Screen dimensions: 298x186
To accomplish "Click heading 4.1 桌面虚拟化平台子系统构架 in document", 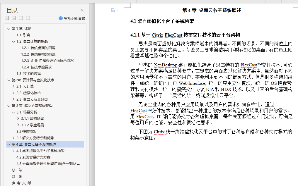I will click(162, 21).
